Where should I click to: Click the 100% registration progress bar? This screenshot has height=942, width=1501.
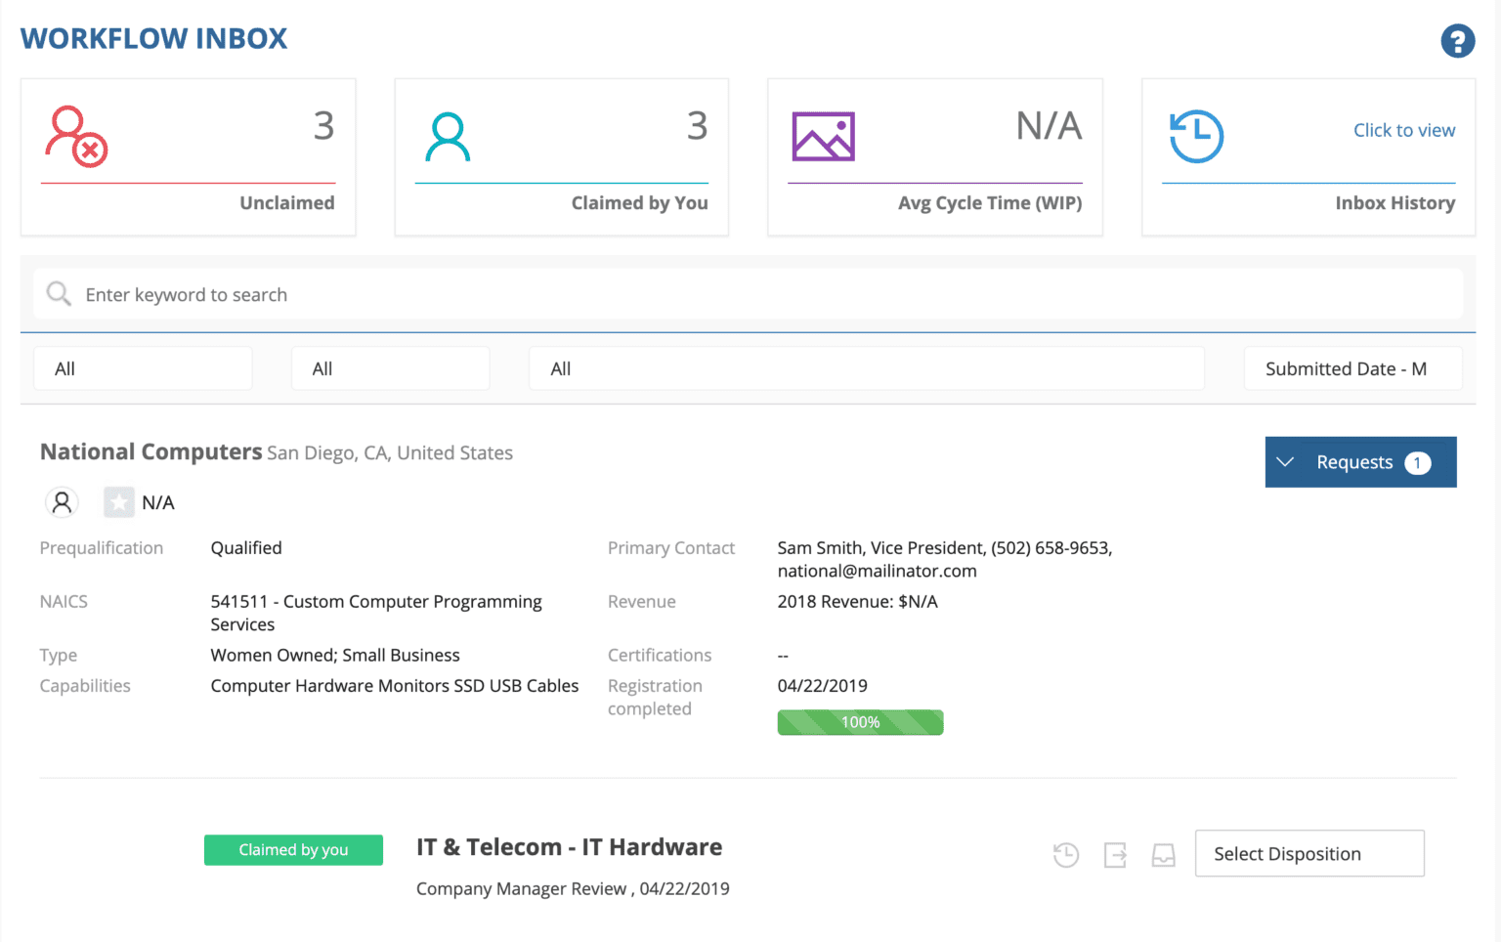[x=859, y=722]
